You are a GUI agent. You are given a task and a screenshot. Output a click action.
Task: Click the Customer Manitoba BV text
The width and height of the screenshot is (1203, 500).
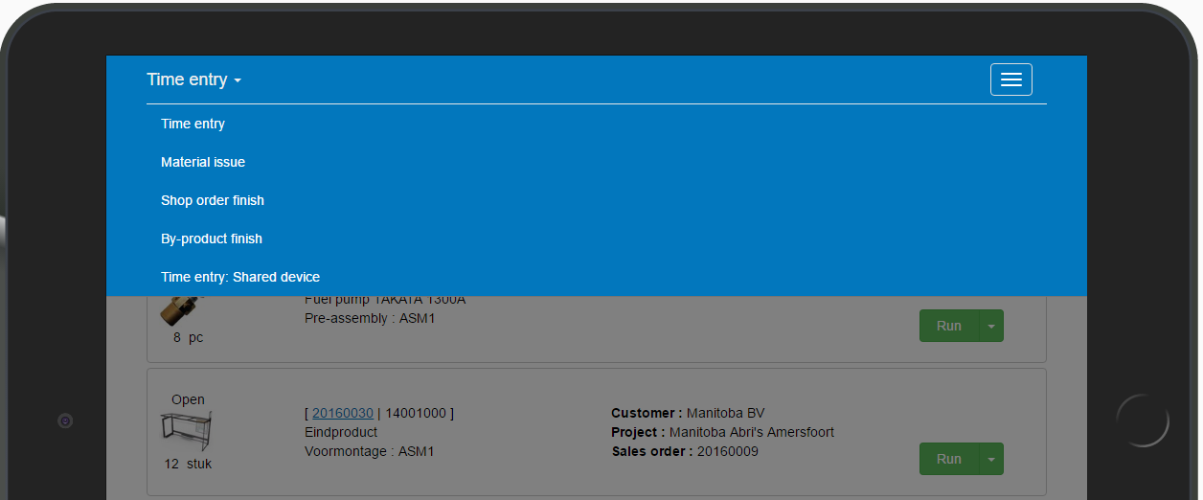688,413
